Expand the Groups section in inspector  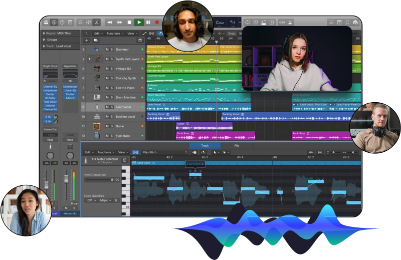44,40
